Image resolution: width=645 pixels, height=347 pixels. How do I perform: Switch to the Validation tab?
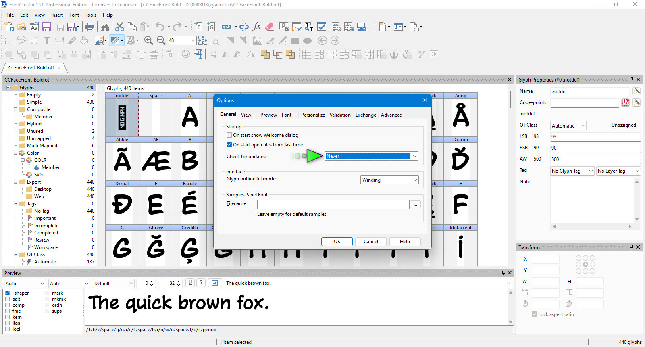click(x=340, y=115)
